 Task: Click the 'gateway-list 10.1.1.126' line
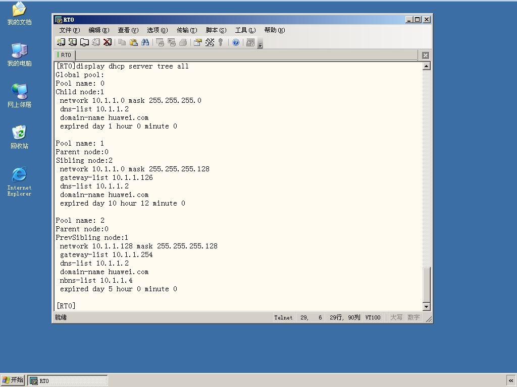[x=106, y=178]
